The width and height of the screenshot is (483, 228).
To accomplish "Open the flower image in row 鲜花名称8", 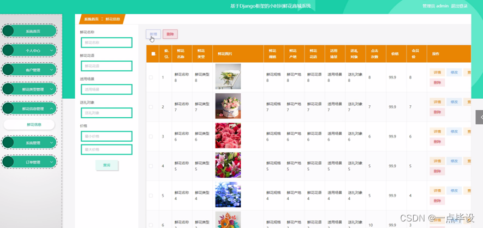I will pos(228,76).
